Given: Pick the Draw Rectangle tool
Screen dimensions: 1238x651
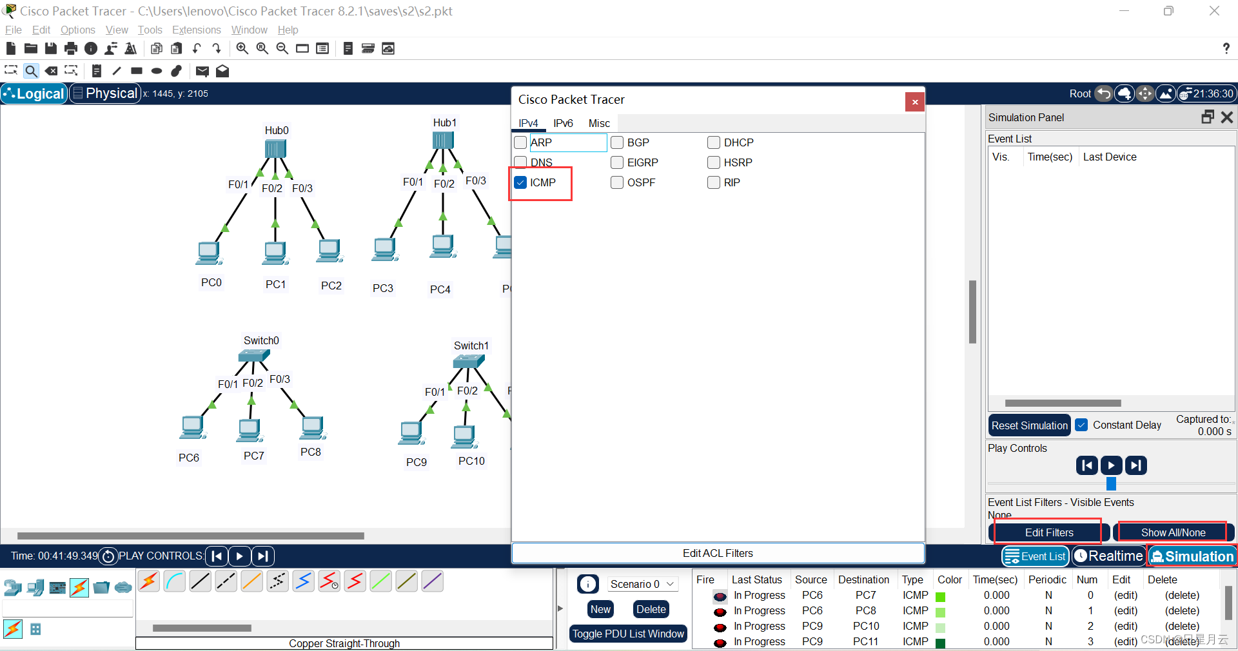Looking at the screenshot, I should [x=137, y=71].
